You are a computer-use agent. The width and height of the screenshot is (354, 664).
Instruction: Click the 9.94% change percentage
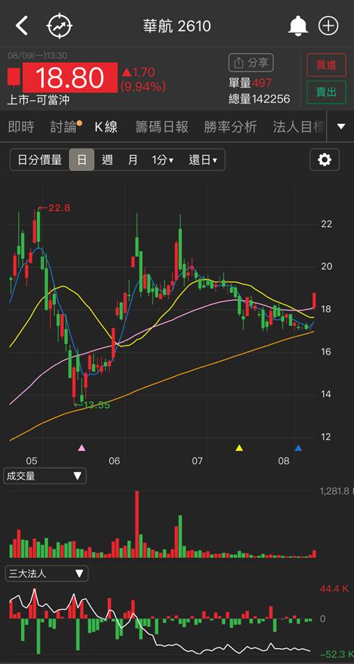[144, 87]
